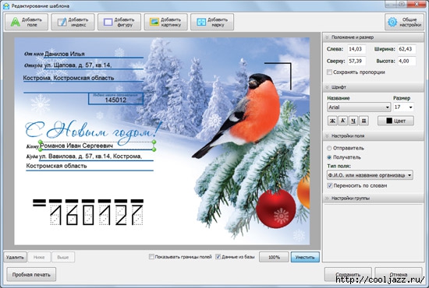429x288 pixels.
Task: Toggle underline font style Ч
Action: (x=353, y=121)
